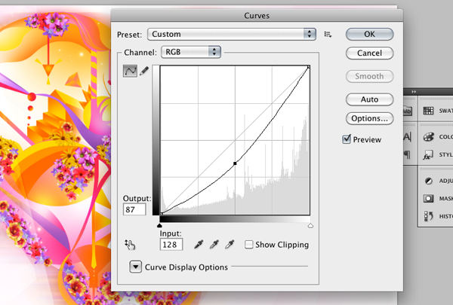The image size is (453, 305).
Task: Open the Paragraph panel icon
Action: coord(407,155)
